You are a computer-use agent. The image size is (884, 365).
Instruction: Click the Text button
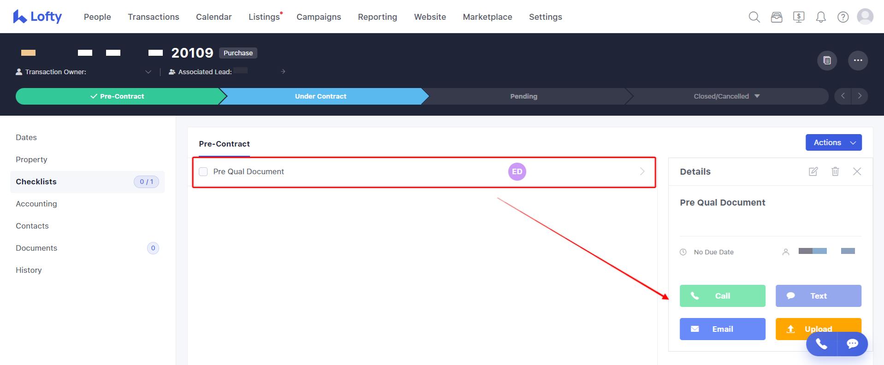[818, 296]
